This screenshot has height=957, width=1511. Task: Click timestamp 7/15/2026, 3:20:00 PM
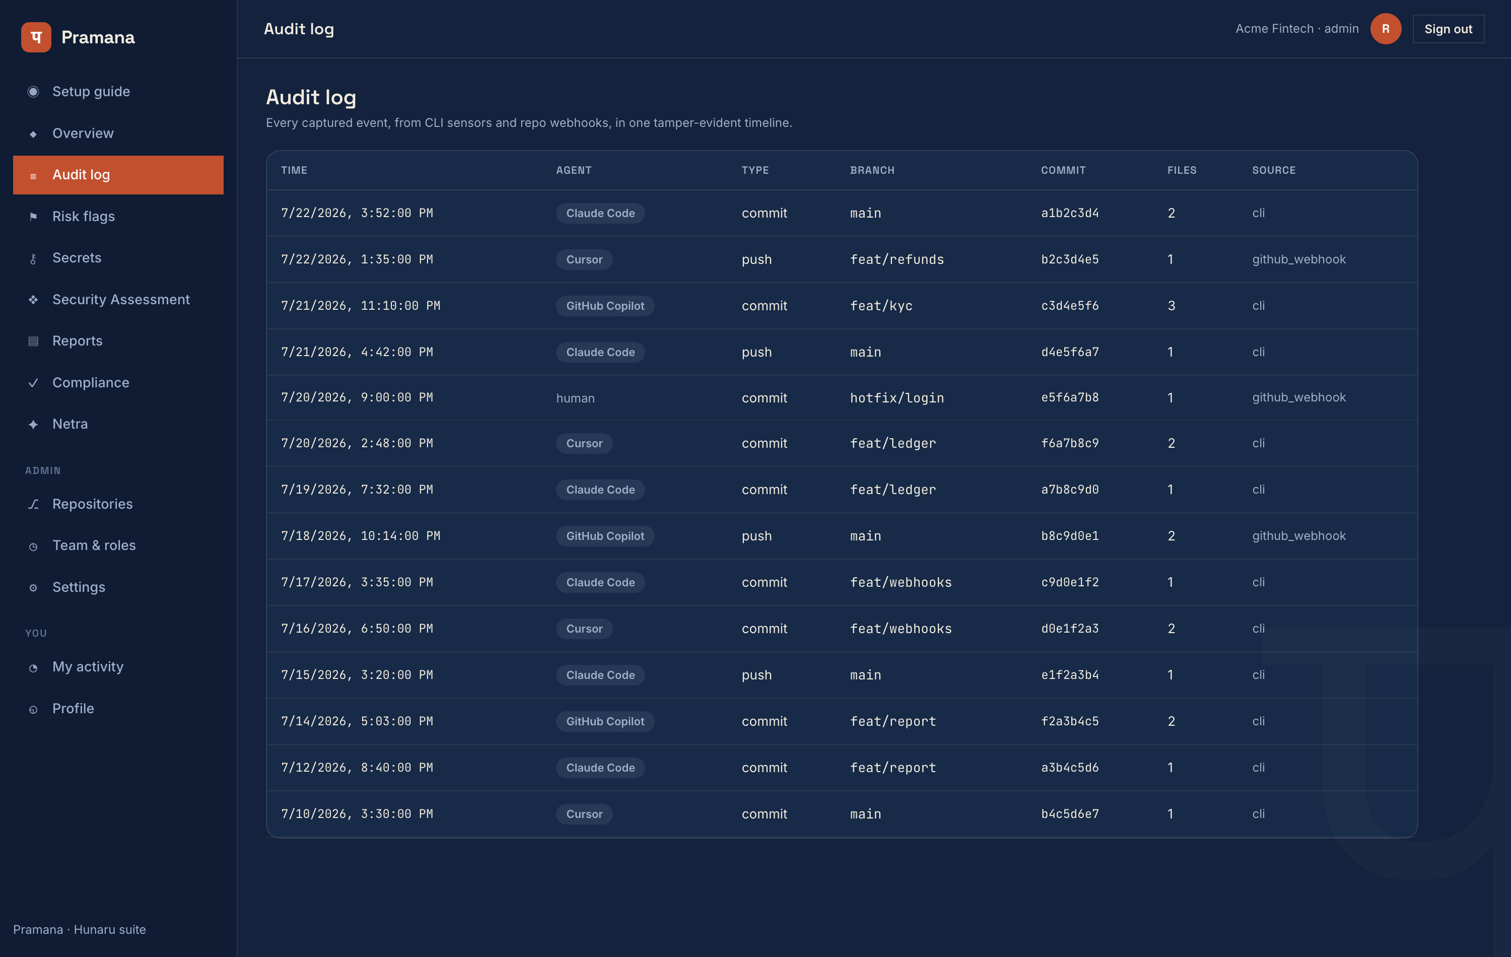point(357,674)
